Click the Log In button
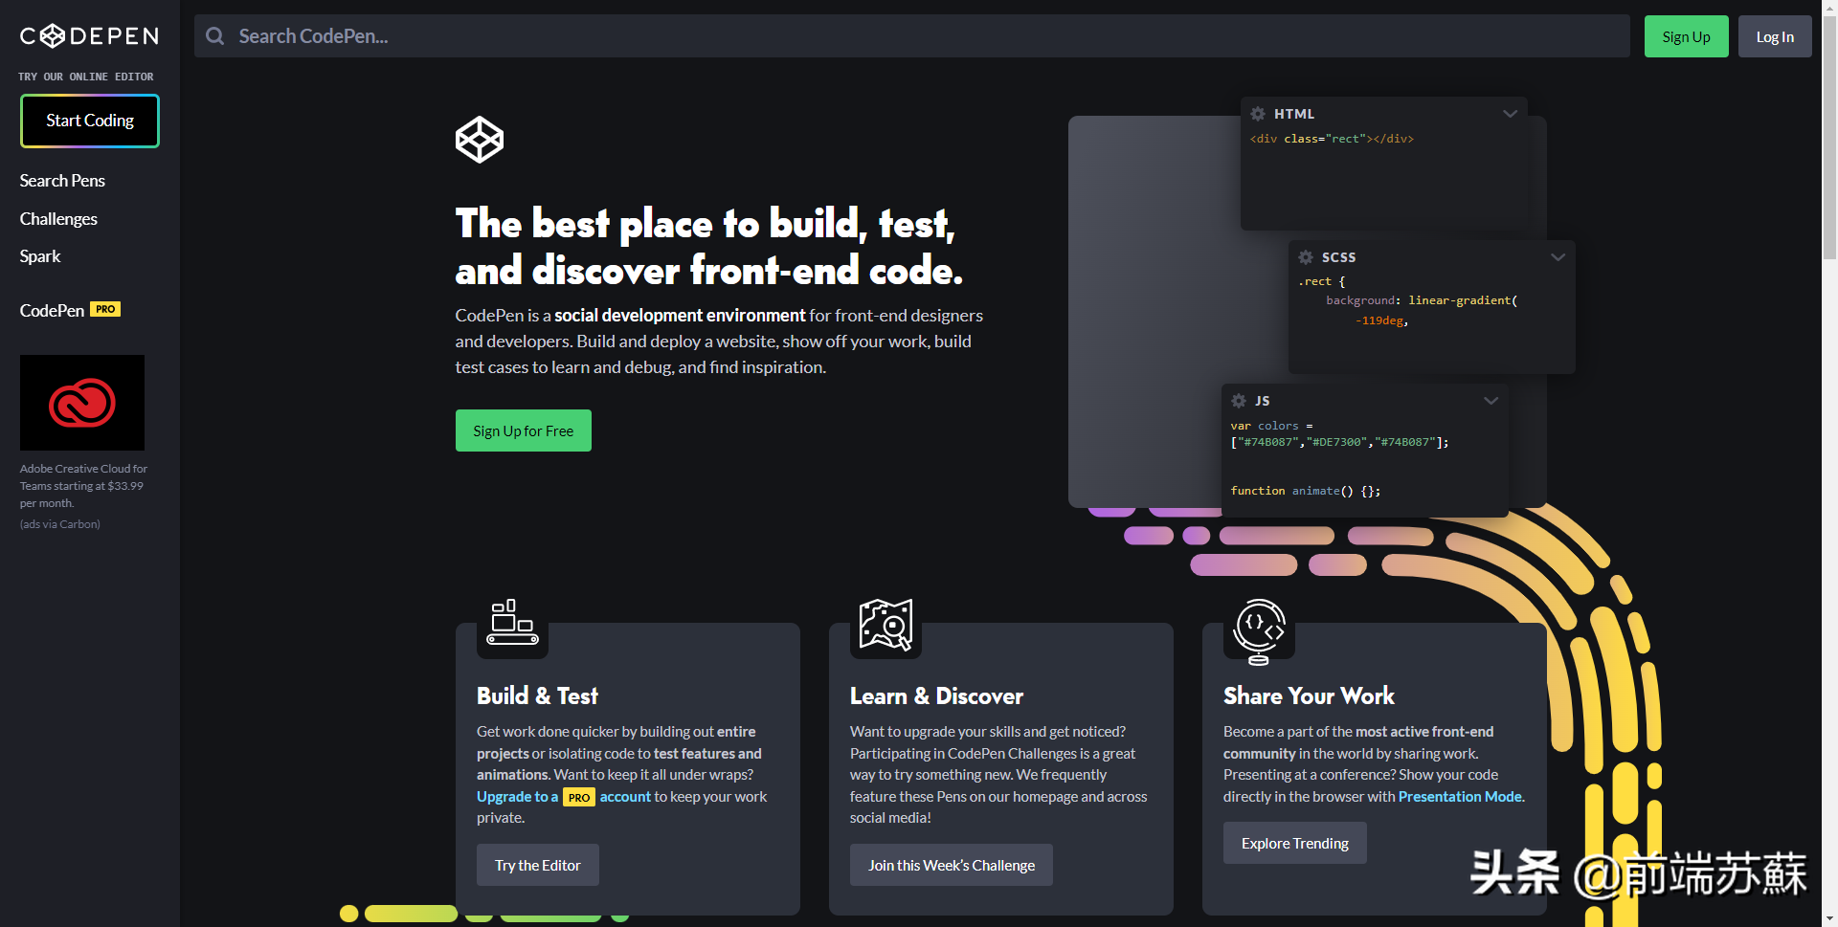This screenshot has width=1838, height=927. click(1775, 36)
